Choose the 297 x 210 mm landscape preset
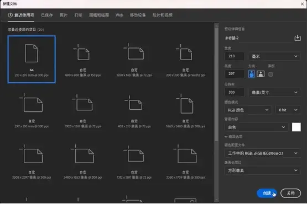Screen dimensions: 307x204 click(x=32, y=111)
